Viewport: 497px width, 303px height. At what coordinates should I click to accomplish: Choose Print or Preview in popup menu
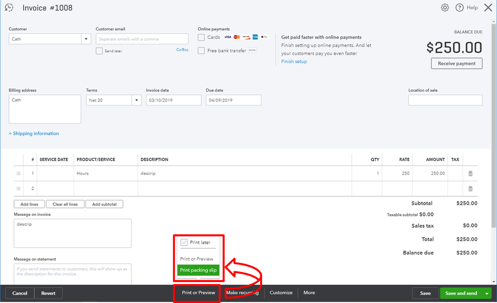coord(197,259)
